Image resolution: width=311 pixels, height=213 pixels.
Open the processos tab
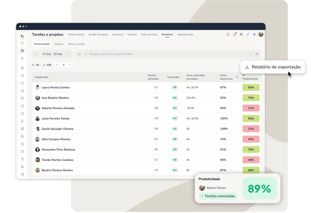point(118,35)
